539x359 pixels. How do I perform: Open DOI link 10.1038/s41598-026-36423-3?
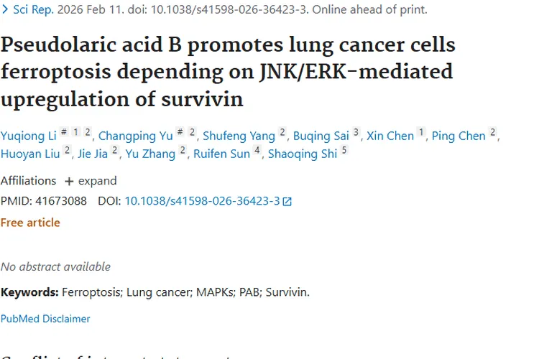202,201
